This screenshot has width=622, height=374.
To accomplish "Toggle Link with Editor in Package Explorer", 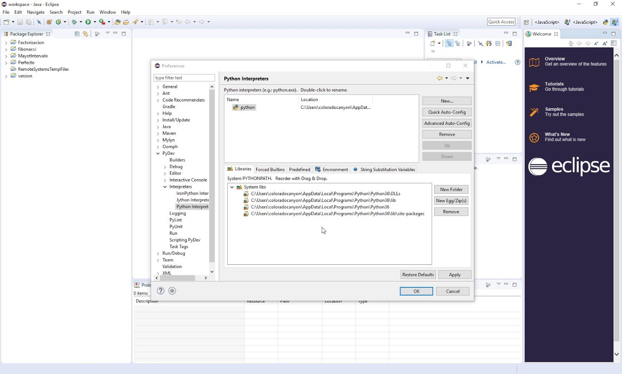I will (x=86, y=34).
